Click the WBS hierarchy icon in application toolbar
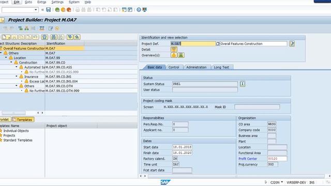Screen dimensions: 331x186 pos(21,28)
